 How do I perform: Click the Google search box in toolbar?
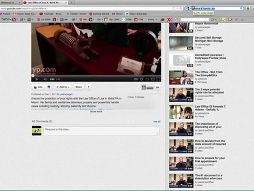pyautogui.click(x=215, y=8)
